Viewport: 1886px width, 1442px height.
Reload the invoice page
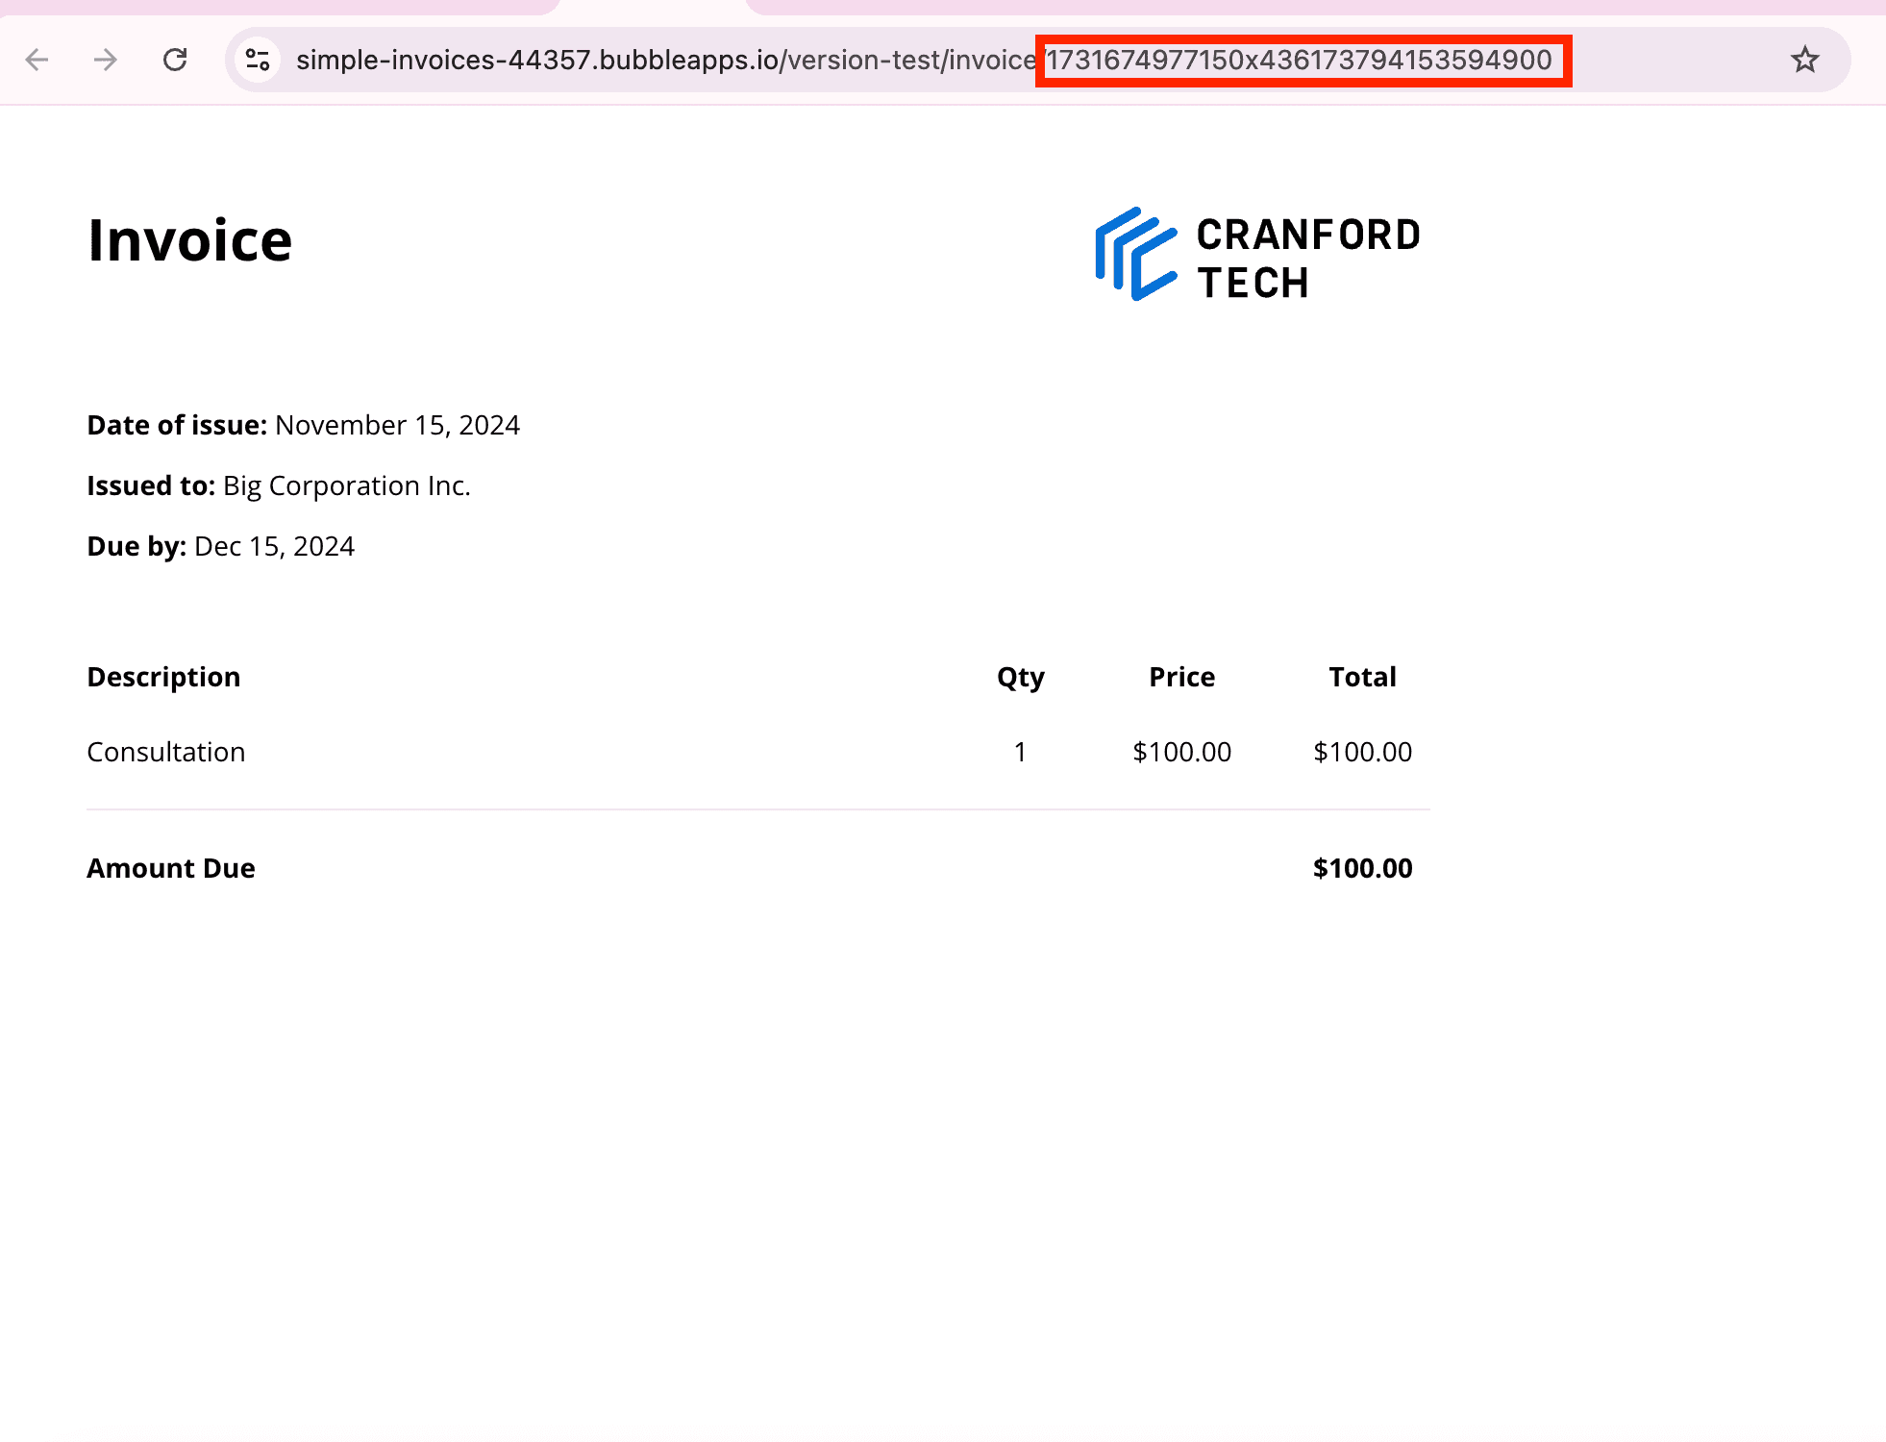point(175,60)
